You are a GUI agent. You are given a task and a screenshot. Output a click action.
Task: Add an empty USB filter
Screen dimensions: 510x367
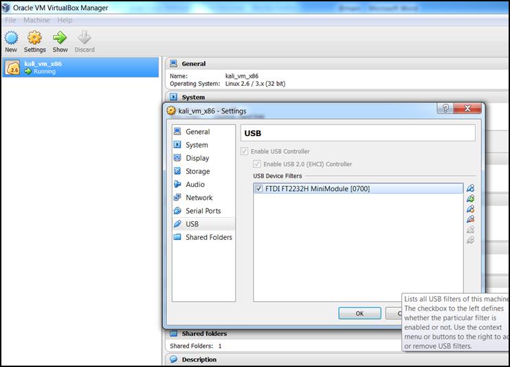click(x=470, y=188)
